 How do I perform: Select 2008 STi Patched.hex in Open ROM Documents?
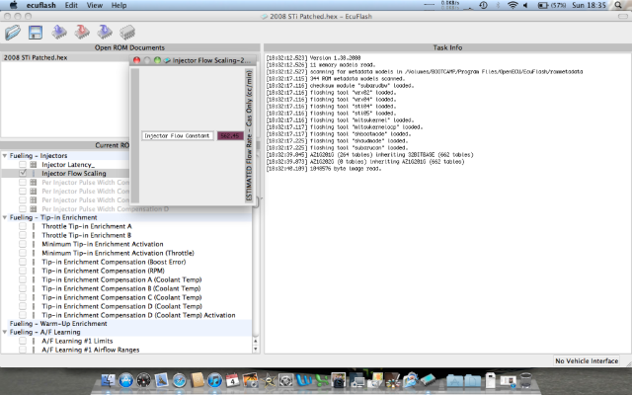tap(36, 57)
